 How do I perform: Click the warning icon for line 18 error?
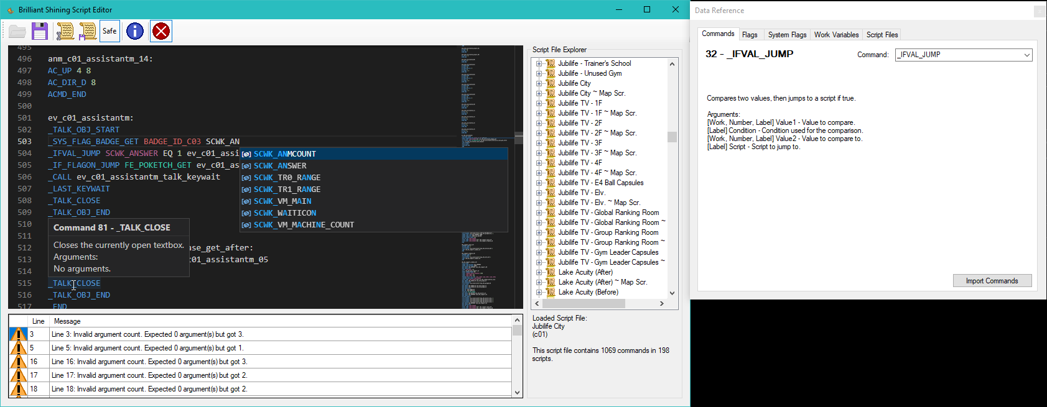[x=18, y=389]
